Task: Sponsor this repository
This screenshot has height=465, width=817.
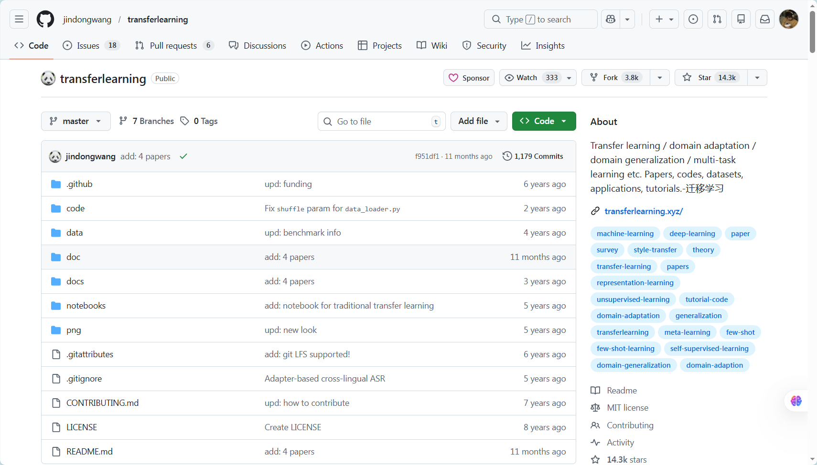Action: coord(469,78)
